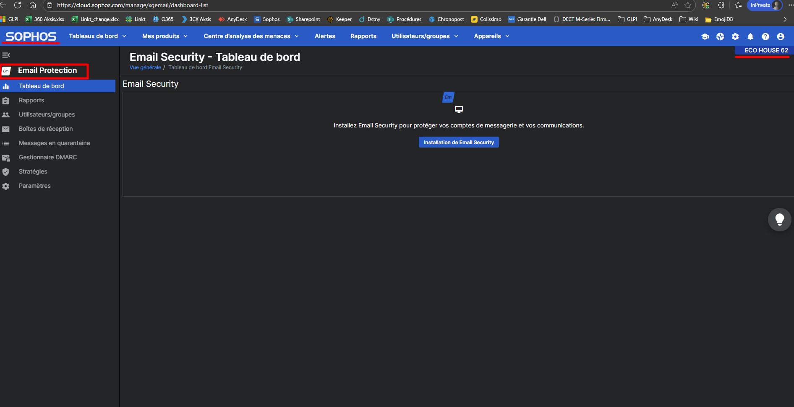
Task: Open the Sharepoint bookmark
Action: click(303, 19)
